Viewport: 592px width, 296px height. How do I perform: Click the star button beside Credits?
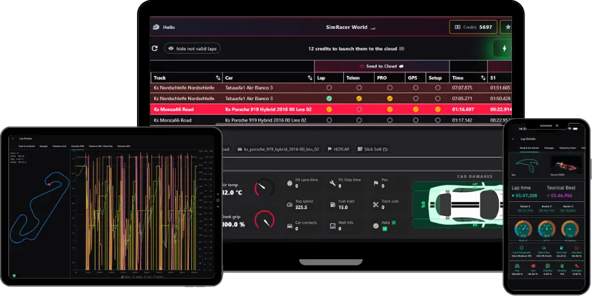pyautogui.click(x=508, y=27)
